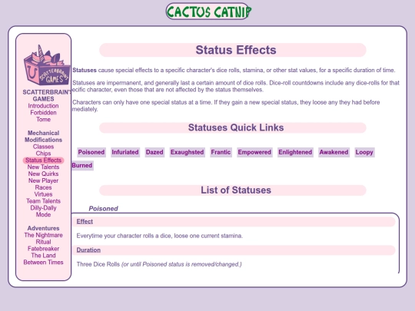Screen dimensions: 415x311
Task: Jump to the Frantic status quick link
Action: point(221,152)
